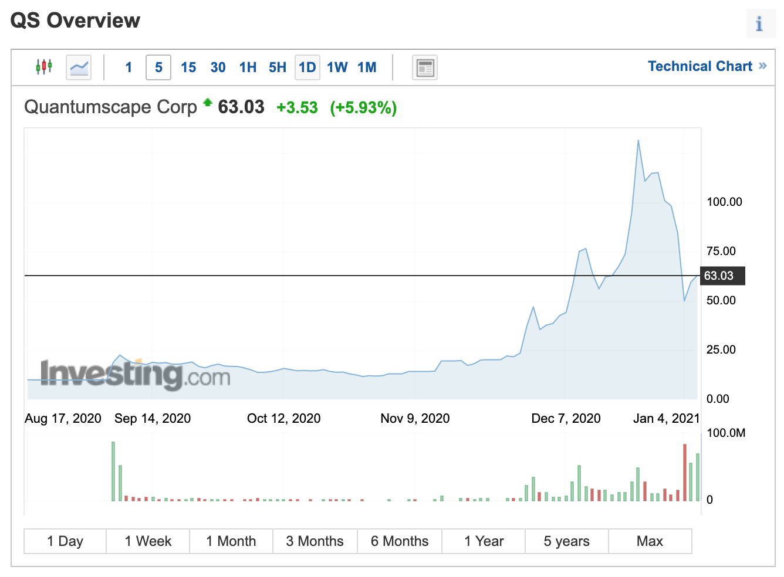Click the (+5.93%) percent change
The width and height of the screenshot is (784, 577).
pos(363,108)
